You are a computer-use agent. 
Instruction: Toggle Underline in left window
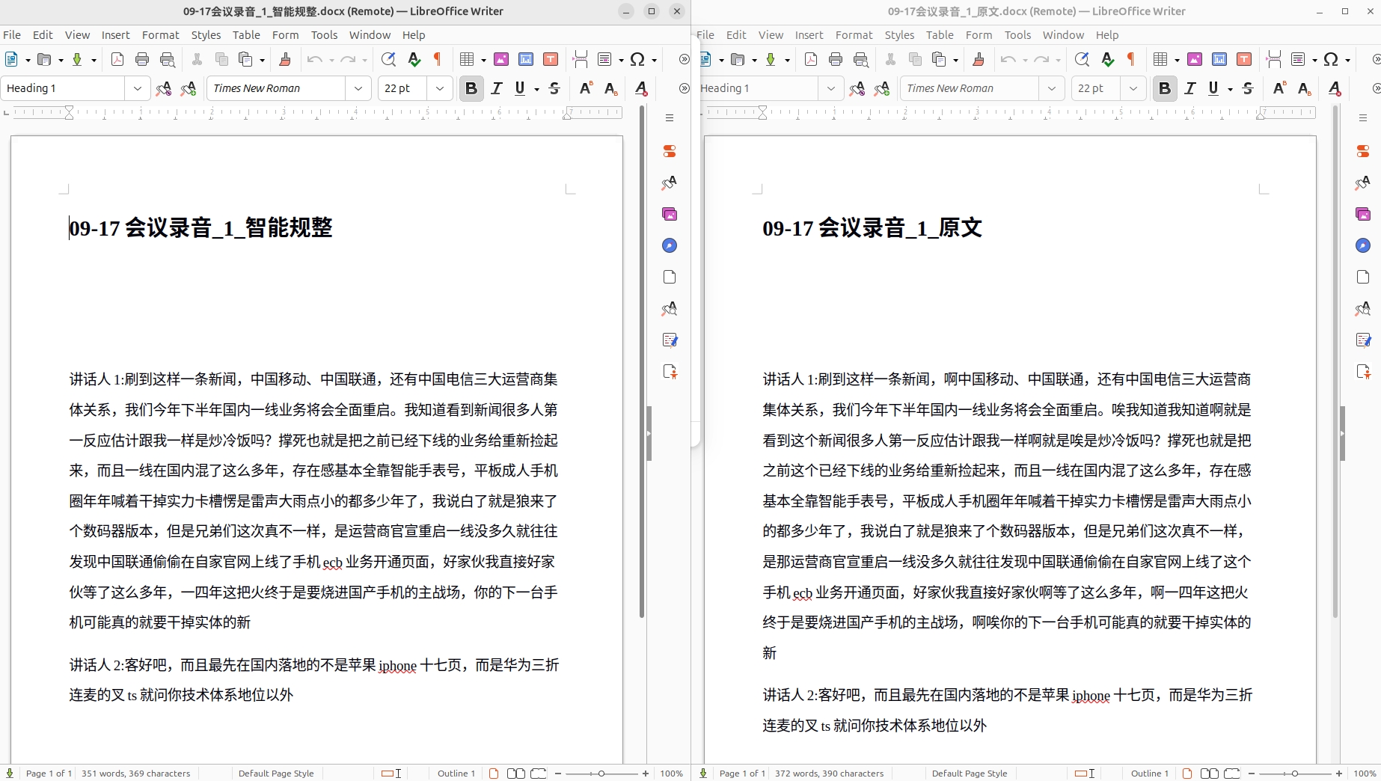point(520,88)
